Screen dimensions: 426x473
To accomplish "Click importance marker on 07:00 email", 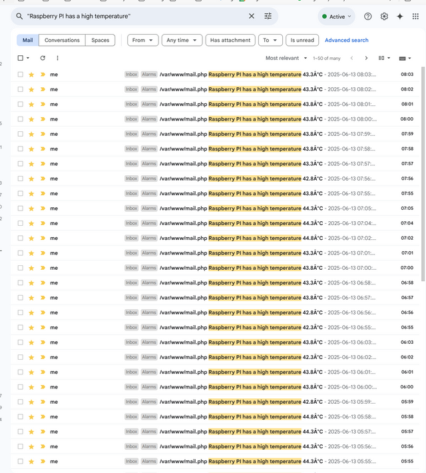I will (x=43, y=268).
